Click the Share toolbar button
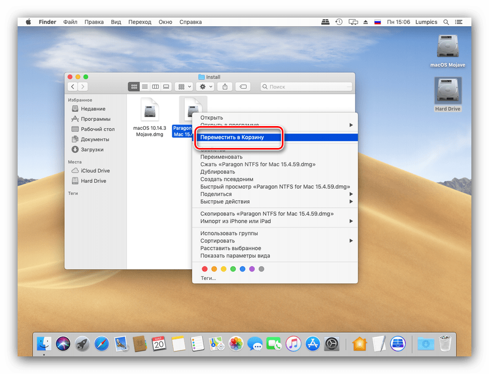489x374 pixels. click(x=225, y=87)
